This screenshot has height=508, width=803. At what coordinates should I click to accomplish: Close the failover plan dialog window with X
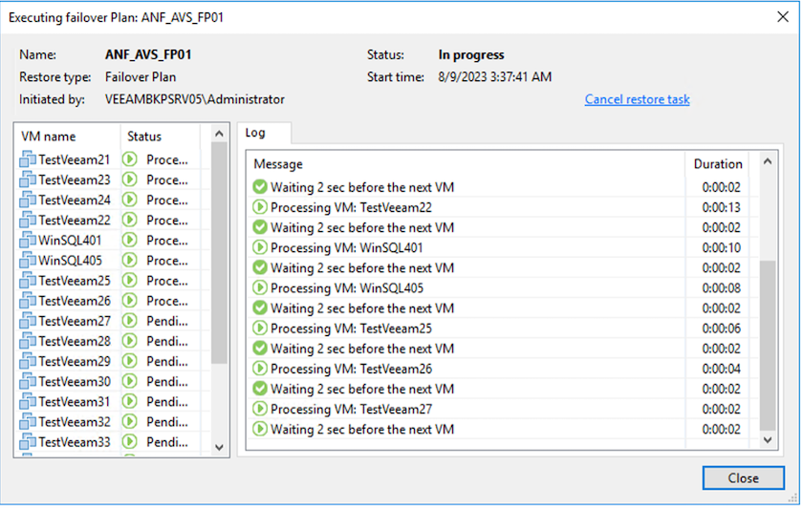pos(781,17)
